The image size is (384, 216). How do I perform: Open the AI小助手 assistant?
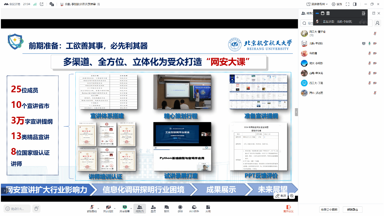[194, 208]
